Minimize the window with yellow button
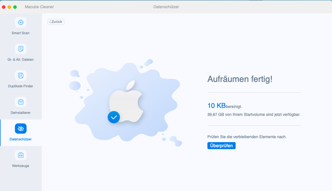Screen dimensions: 332x191 9,7
